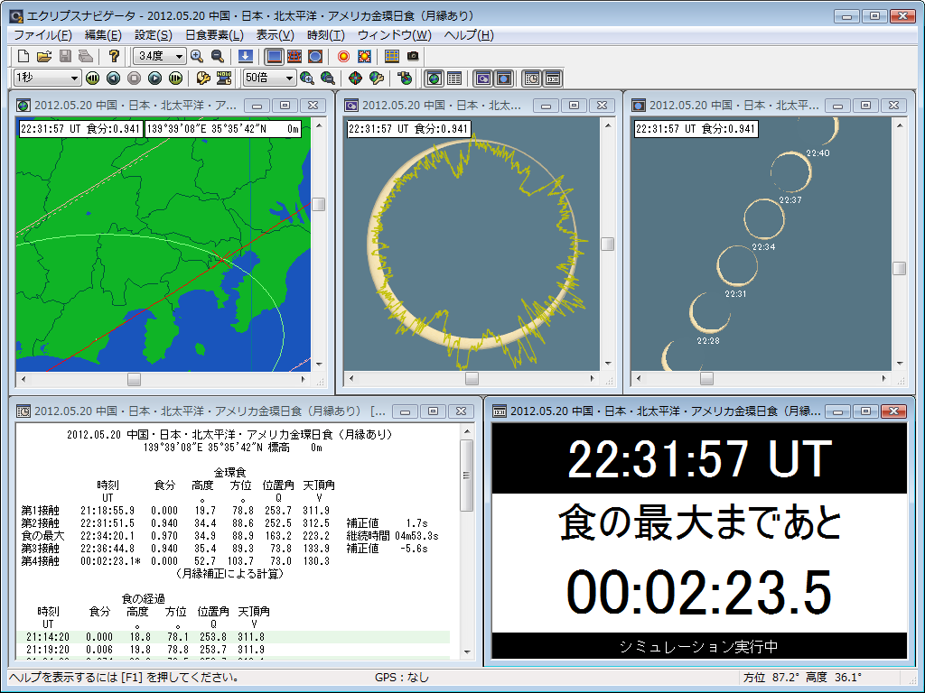Restore the limb profile sub-window
925x693 pixels.
coord(573,106)
